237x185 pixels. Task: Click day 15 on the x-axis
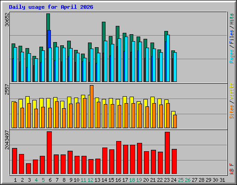pos(111,180)
